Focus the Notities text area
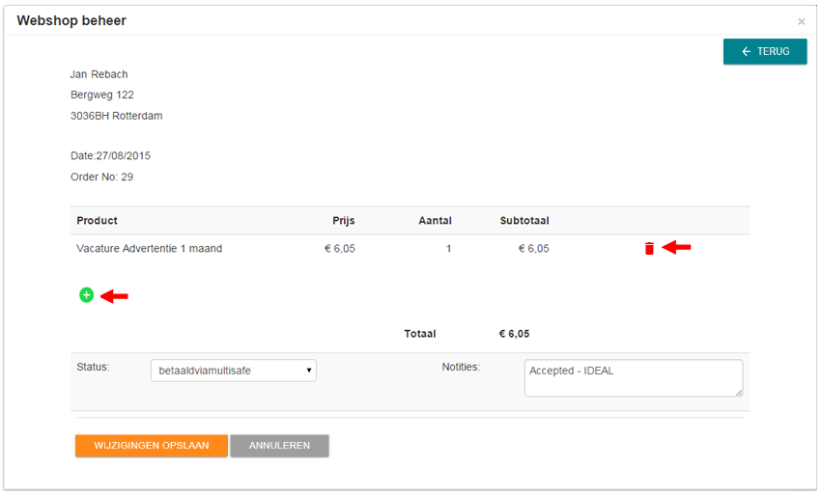Image resolution: width=823 pixels, height=495 pixels. 633,377
